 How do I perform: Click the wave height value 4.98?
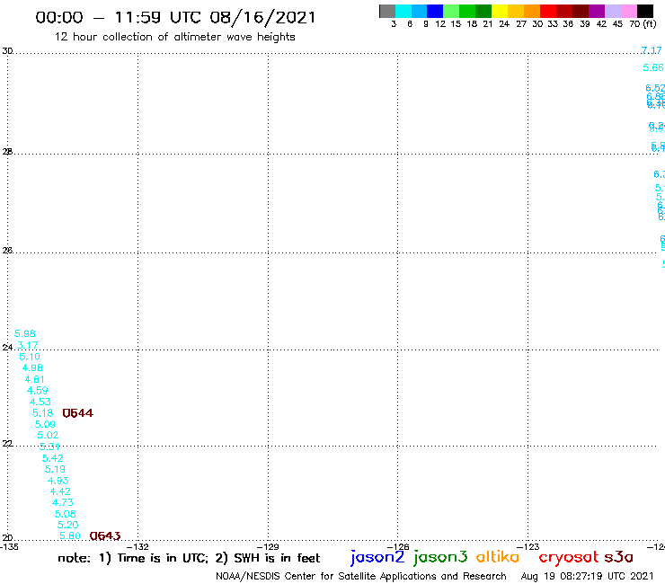[32, 367]
